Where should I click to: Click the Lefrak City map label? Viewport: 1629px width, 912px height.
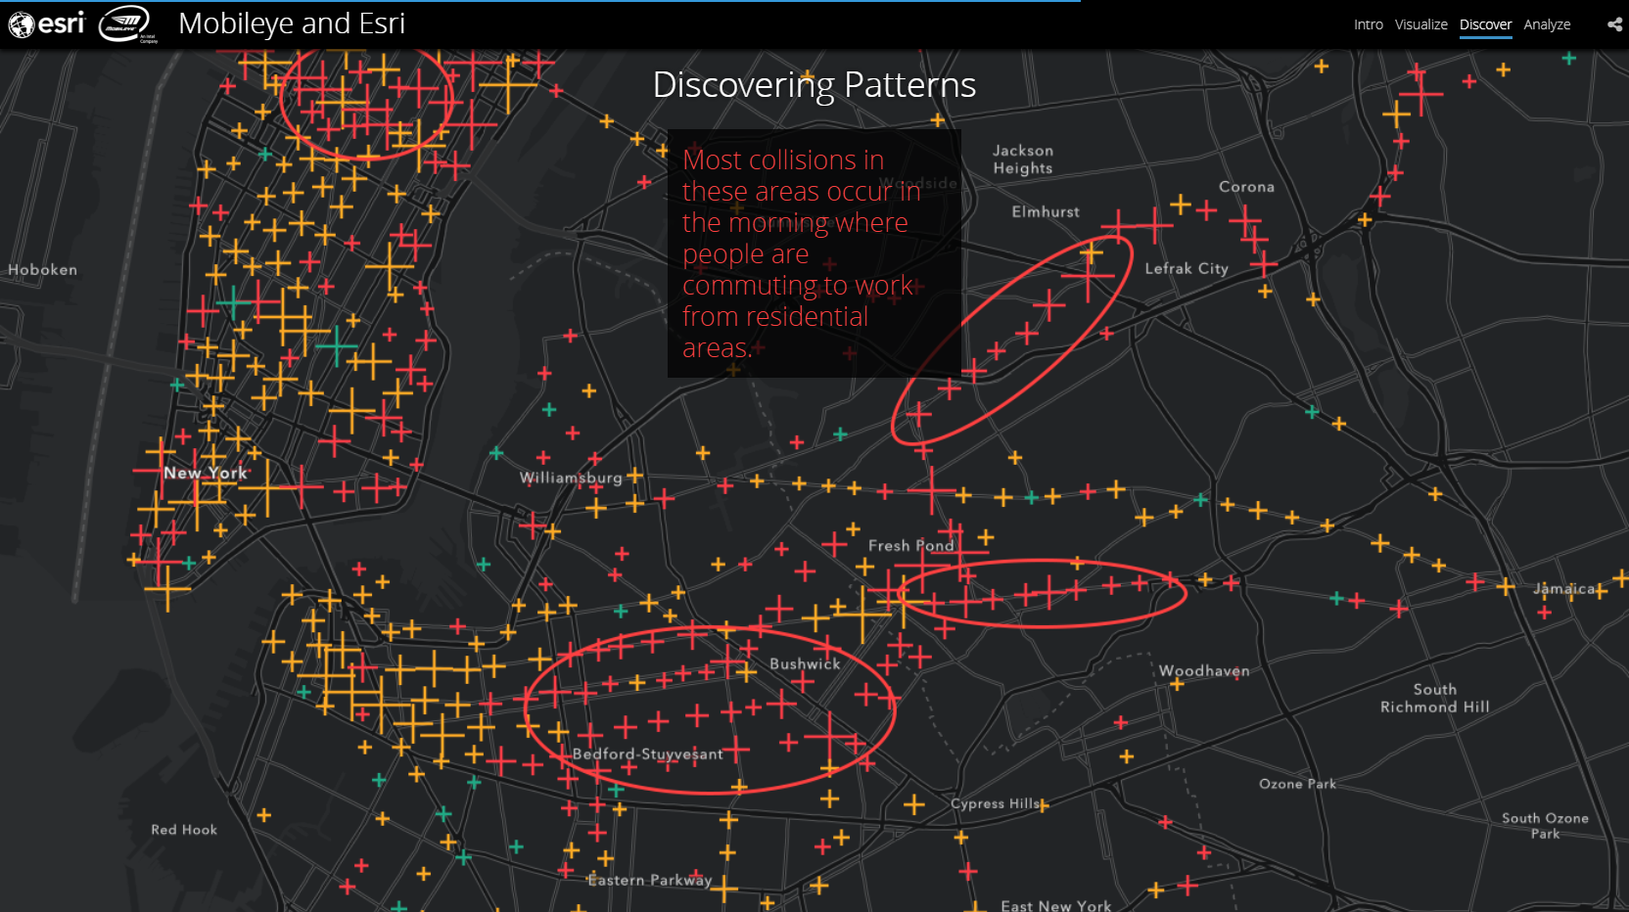1186,269
